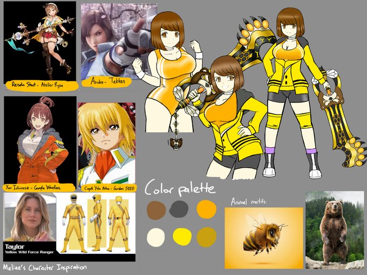Image resolution: width=367 pixels, height=275 pixels.
Task: Open the honey bee motif image
Action: click(264, 238)
